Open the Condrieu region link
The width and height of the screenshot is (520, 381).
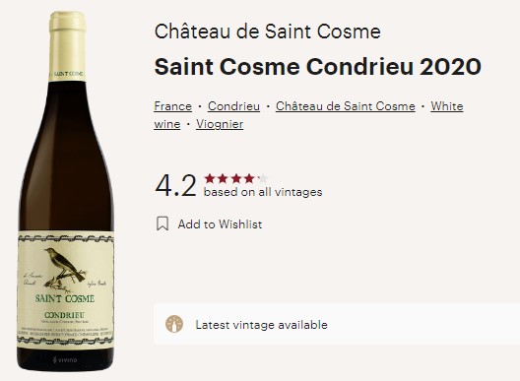click(x=233, y=106)
